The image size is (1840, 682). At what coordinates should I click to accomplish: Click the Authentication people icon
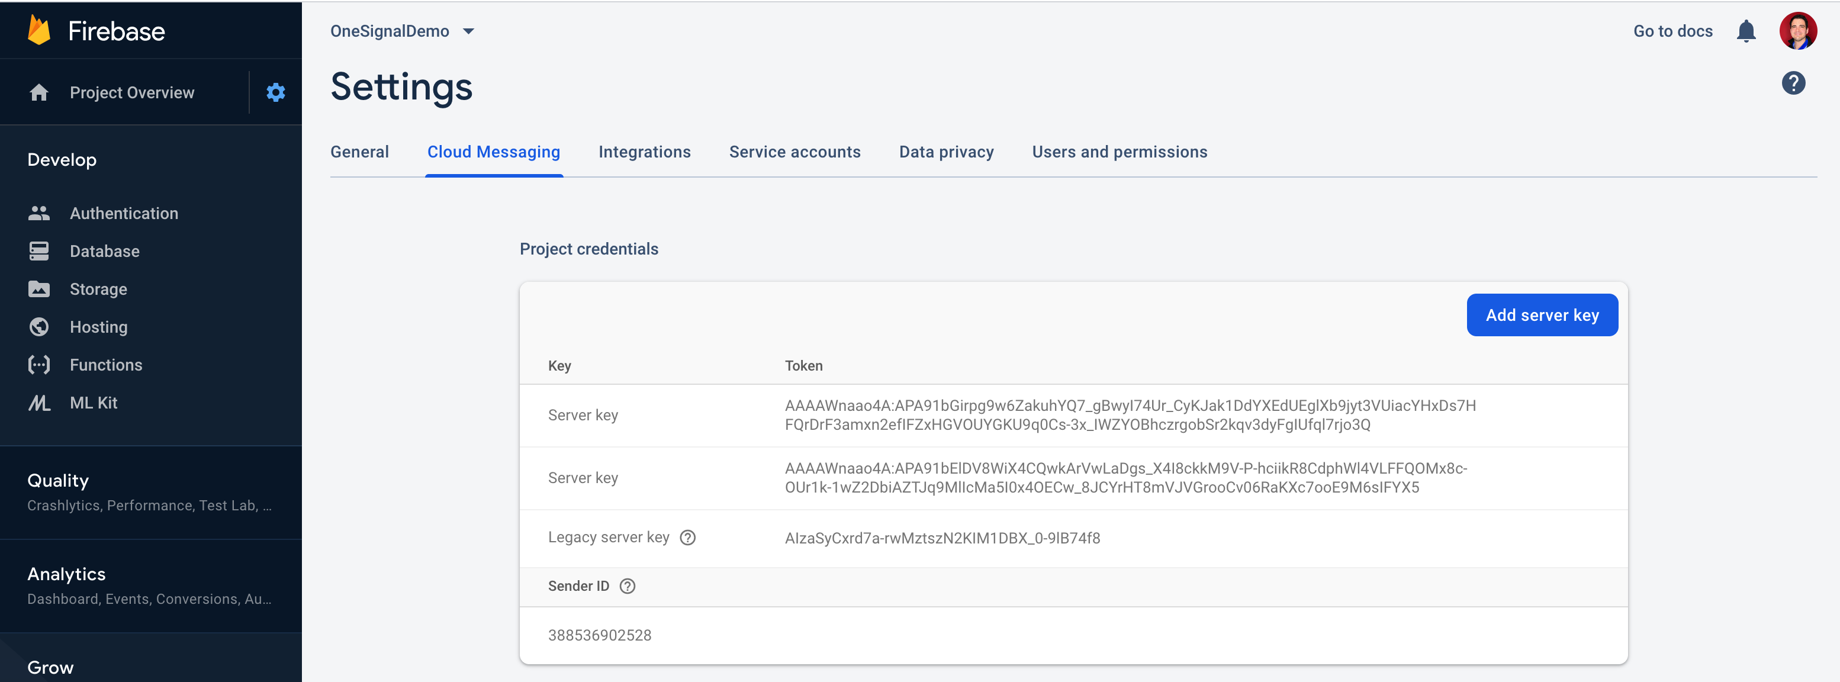click(x=39, y=213)
